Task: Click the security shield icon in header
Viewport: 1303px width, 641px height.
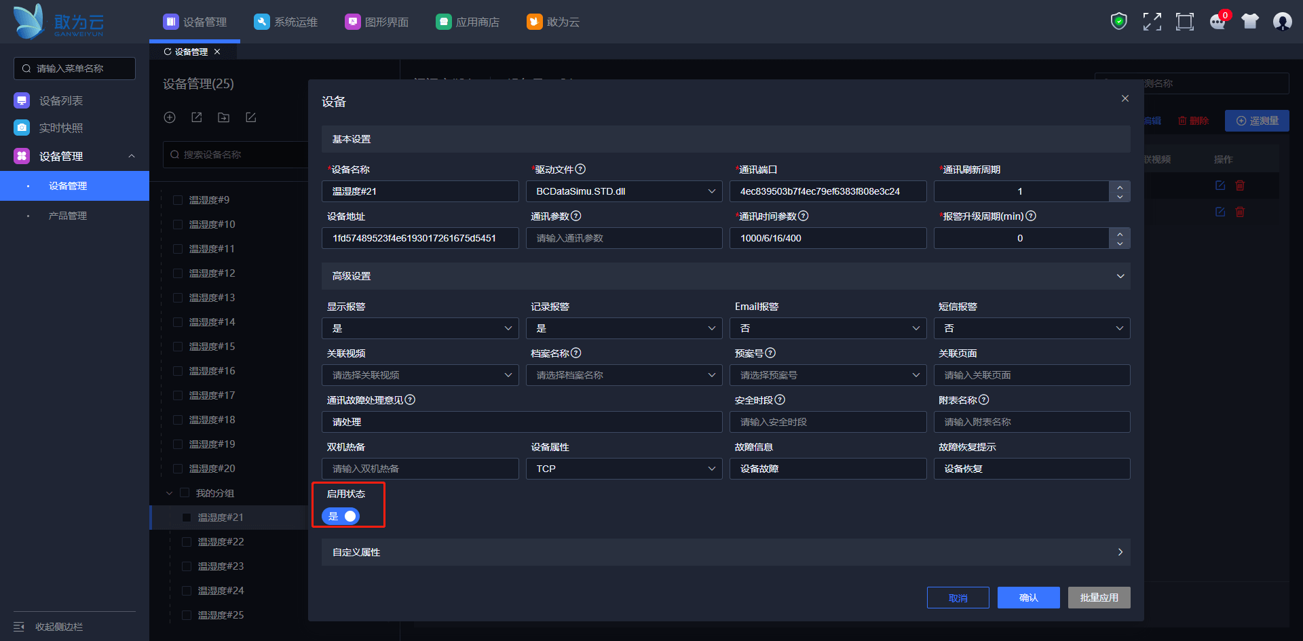Action: pyautogui.click(x=1118, y=22)
